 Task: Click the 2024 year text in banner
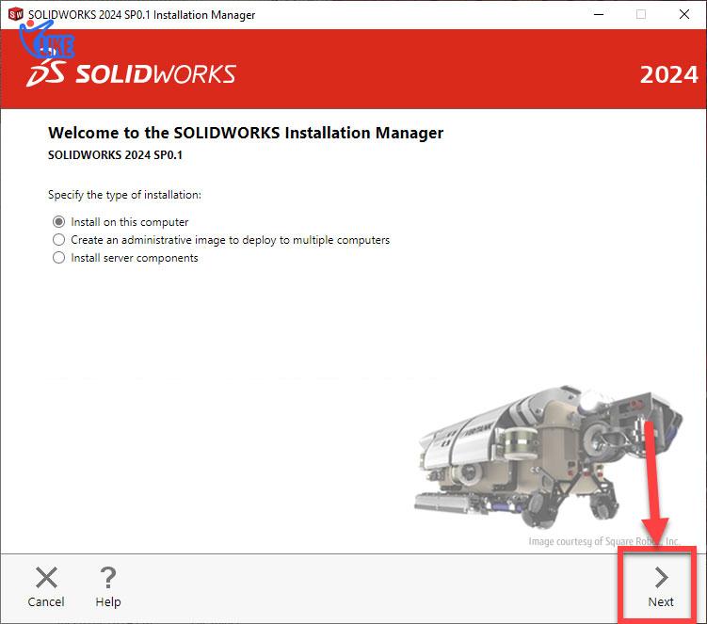point(668,75)
